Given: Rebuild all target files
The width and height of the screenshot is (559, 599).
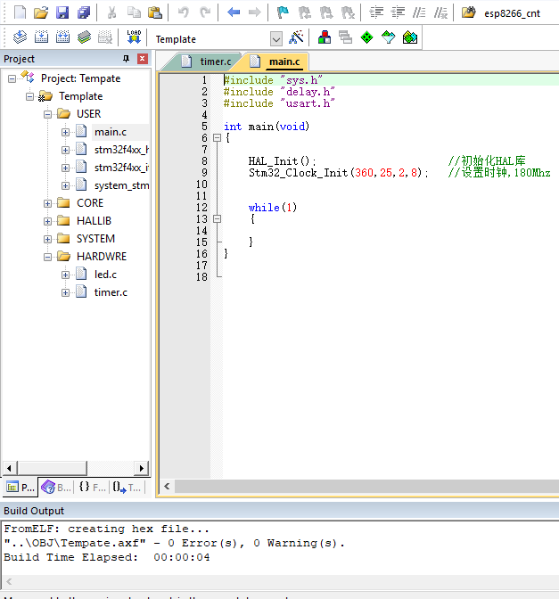Looking at the screenshot, I should (x=62, y=37).
